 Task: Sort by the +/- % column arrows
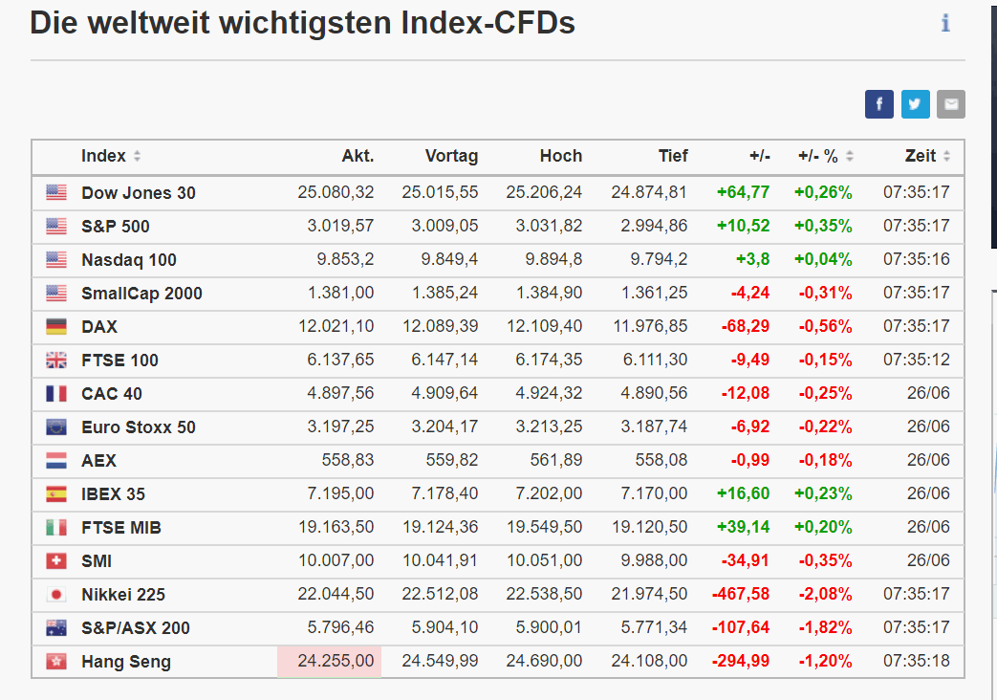pyautogui.click(x=850, y=157)
